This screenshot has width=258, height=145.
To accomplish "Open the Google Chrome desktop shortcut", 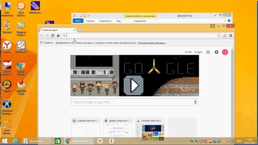I will coord(21,68).
